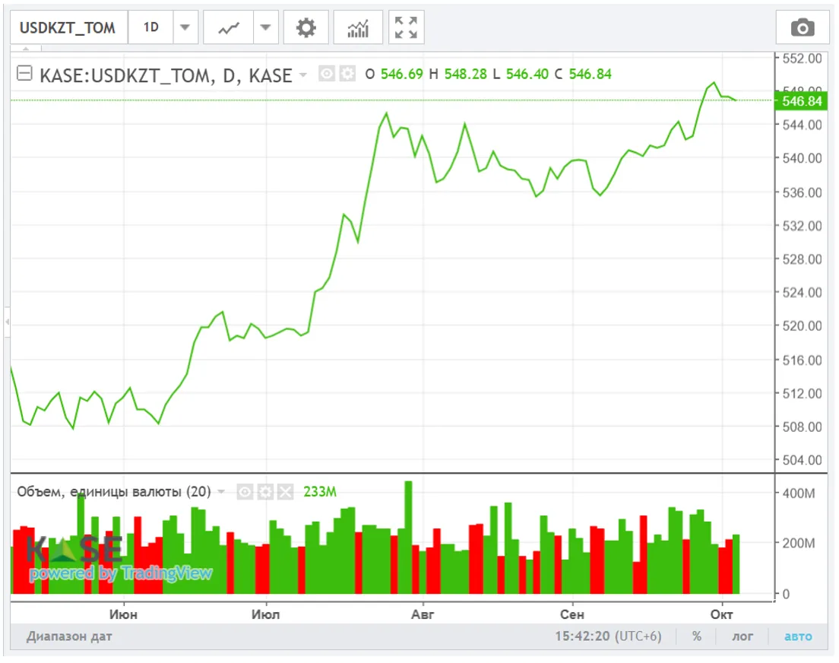Expand the 1D interval dropdown arrow
Screen dimensions: 839x663
(x=185, y=28)
